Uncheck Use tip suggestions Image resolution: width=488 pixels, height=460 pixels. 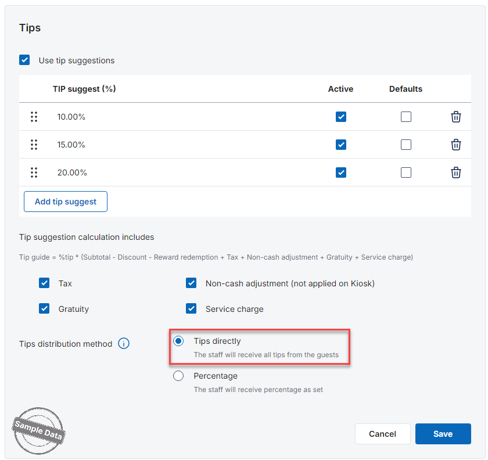click(24, 60)
